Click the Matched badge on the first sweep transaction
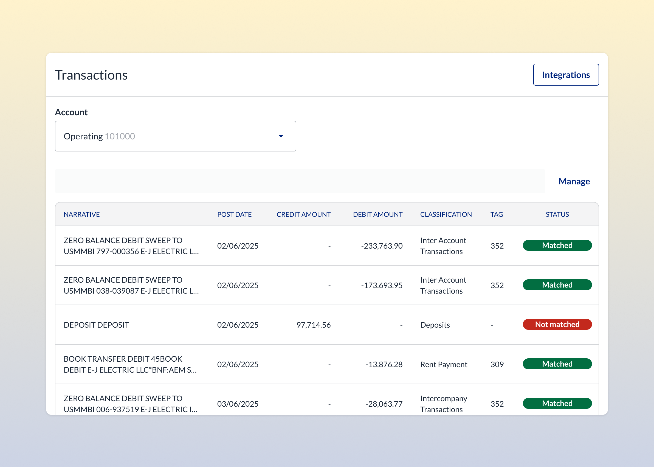The image size is (654, 467). (557, 245)
